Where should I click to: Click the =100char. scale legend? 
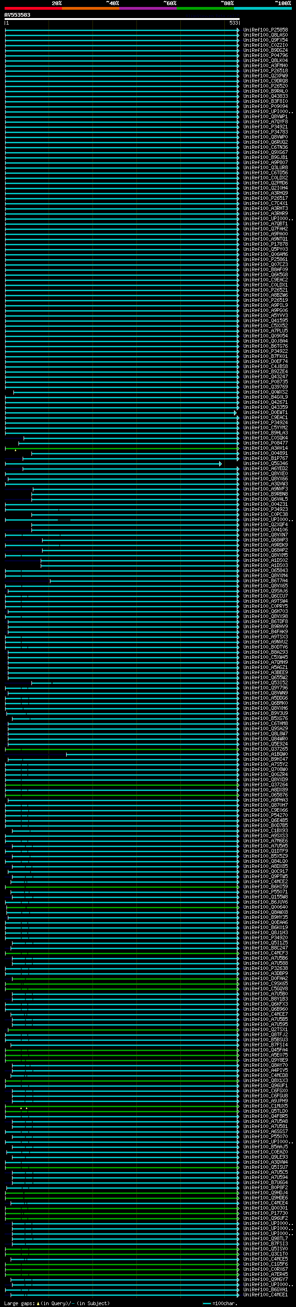pyautogui.click(x=220, y=1303)
